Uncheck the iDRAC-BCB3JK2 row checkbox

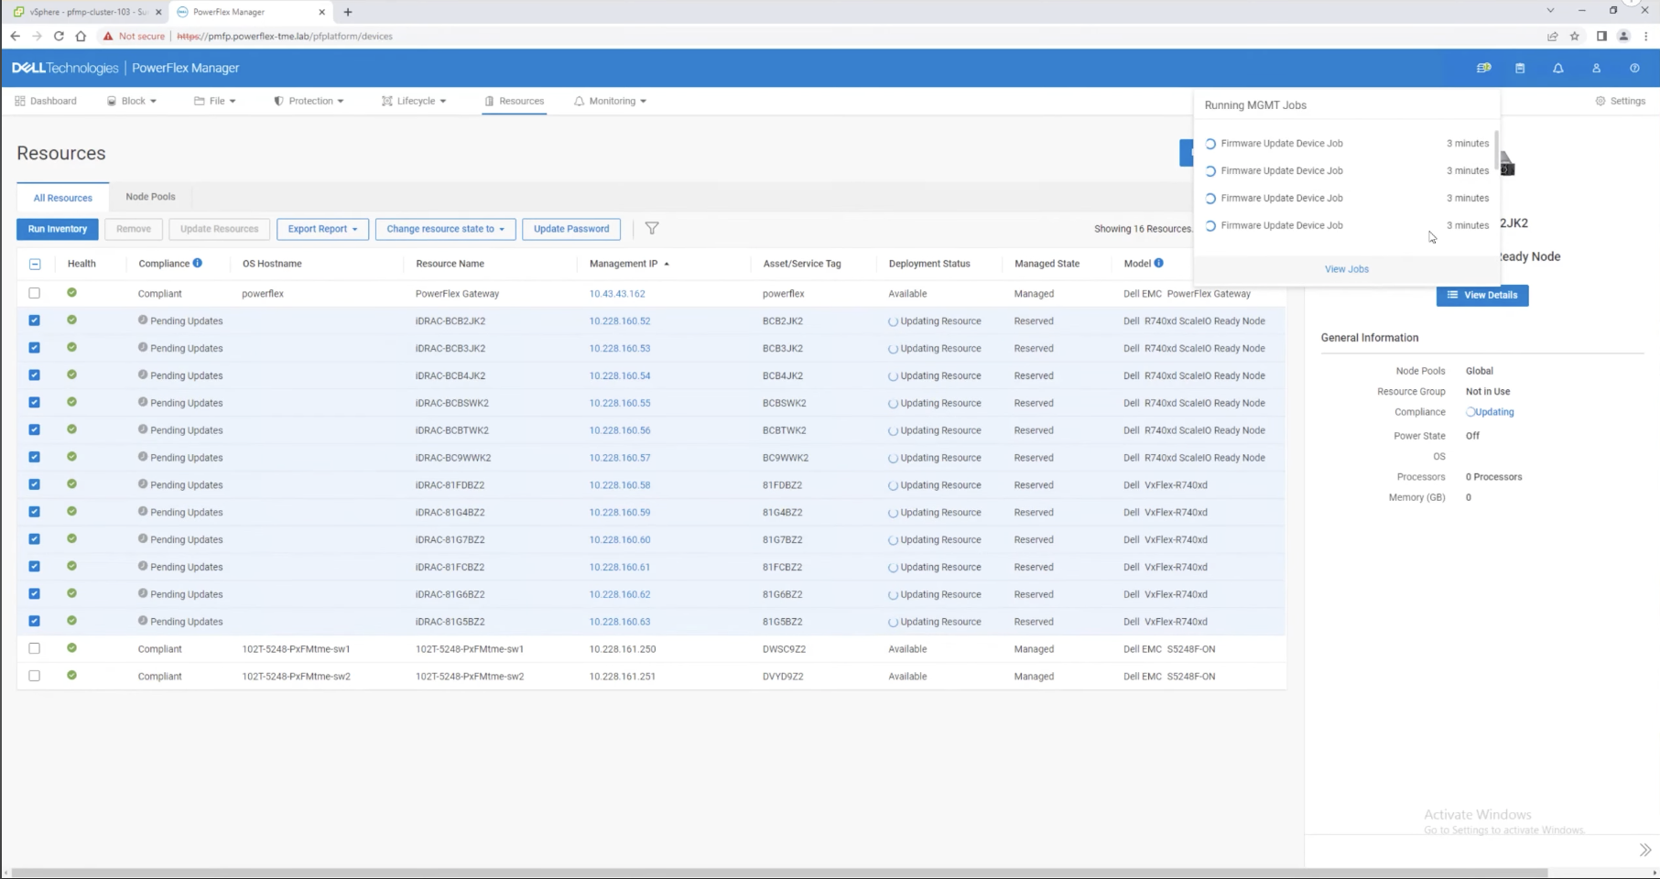35,348
